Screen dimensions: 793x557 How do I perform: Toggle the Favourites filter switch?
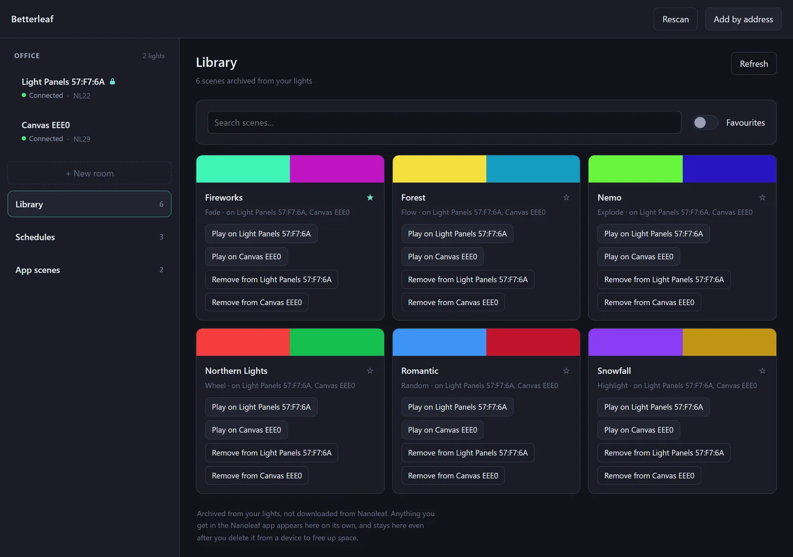pos(705,122)
